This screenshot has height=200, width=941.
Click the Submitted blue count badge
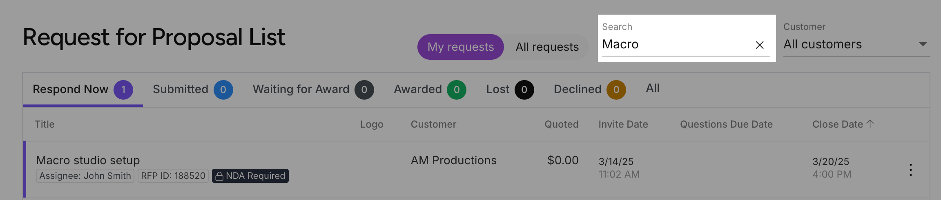tap(223, 90)
